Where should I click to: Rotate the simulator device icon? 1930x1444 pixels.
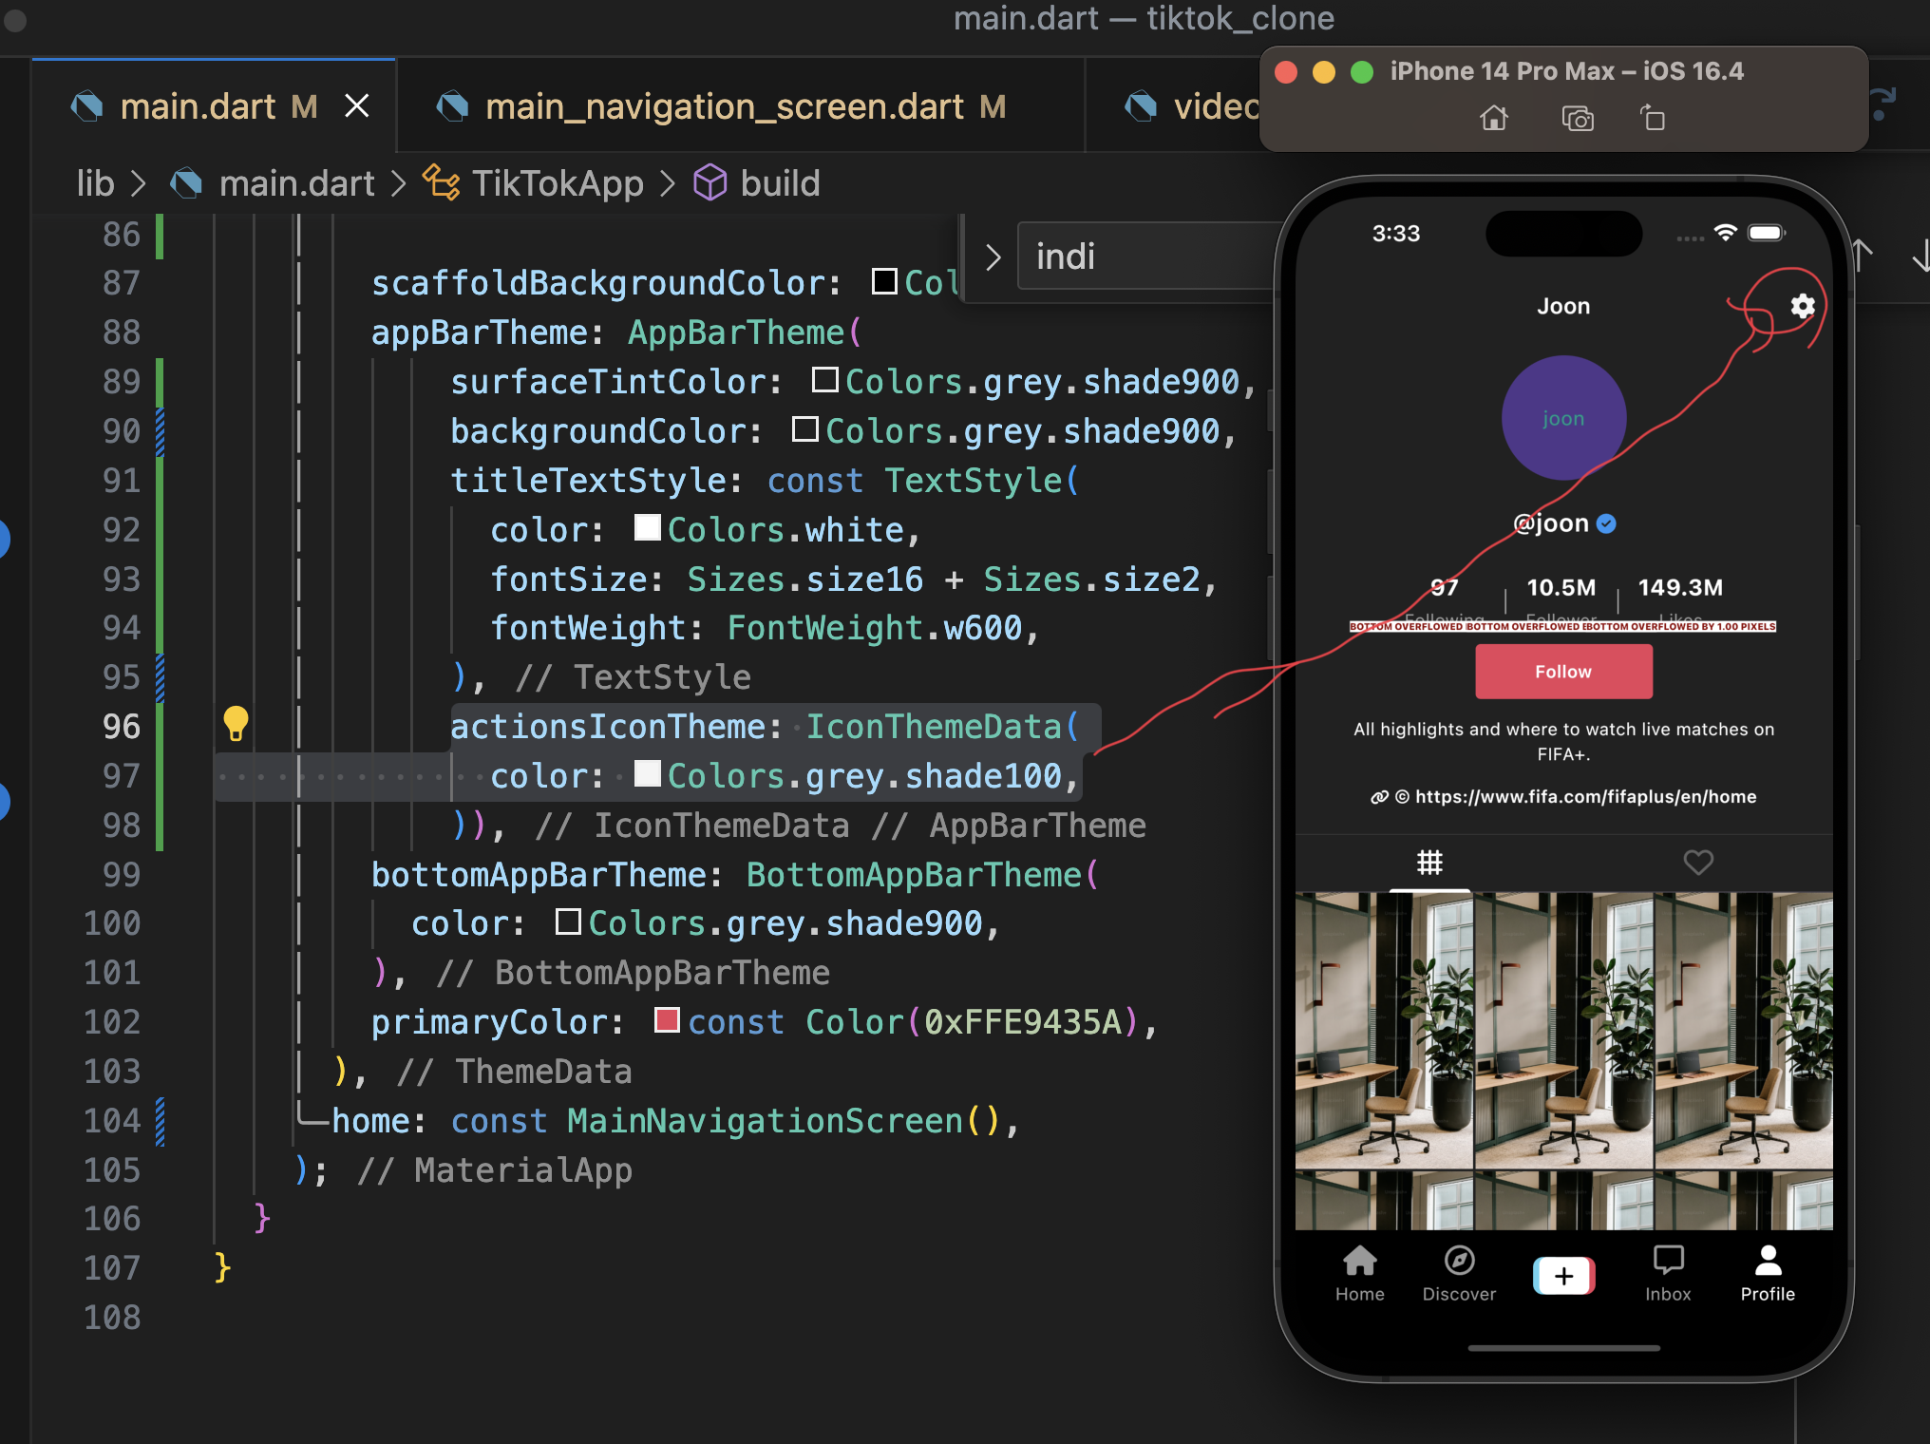coord(1653,119)
